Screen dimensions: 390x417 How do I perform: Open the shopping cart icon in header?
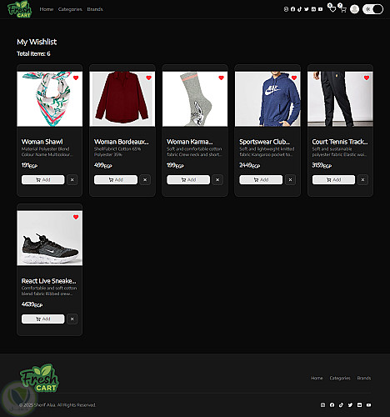click(342, 8)
